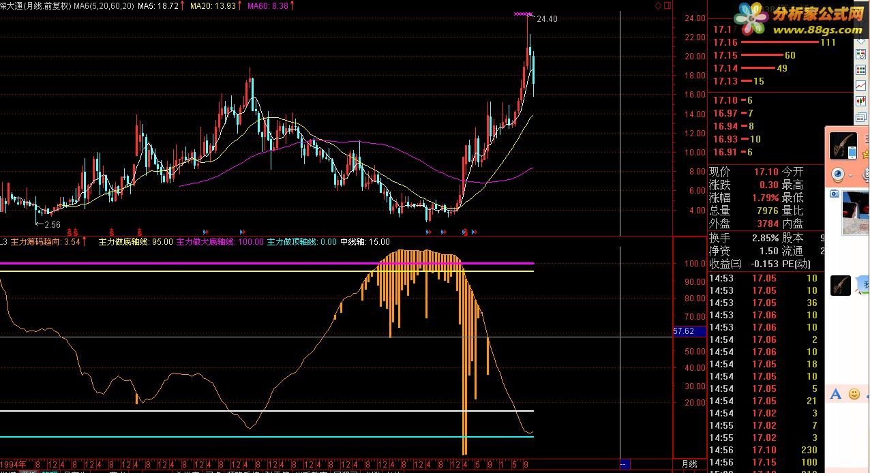The image size is (870, 473).
Task: Click the 24.40 high price annotation
Action: (x=547, y=19)
